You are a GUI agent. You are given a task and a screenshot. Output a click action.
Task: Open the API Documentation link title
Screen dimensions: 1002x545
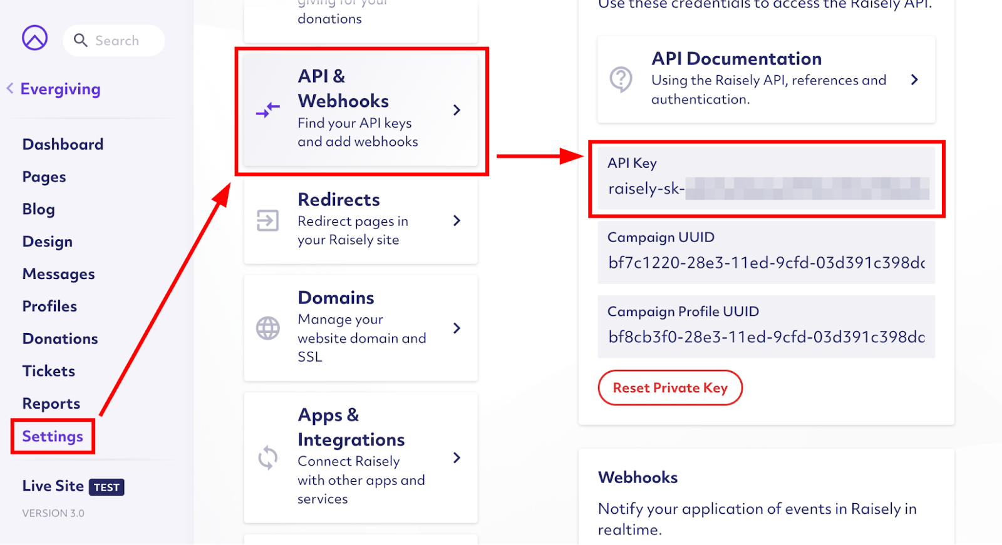(736, 59)
